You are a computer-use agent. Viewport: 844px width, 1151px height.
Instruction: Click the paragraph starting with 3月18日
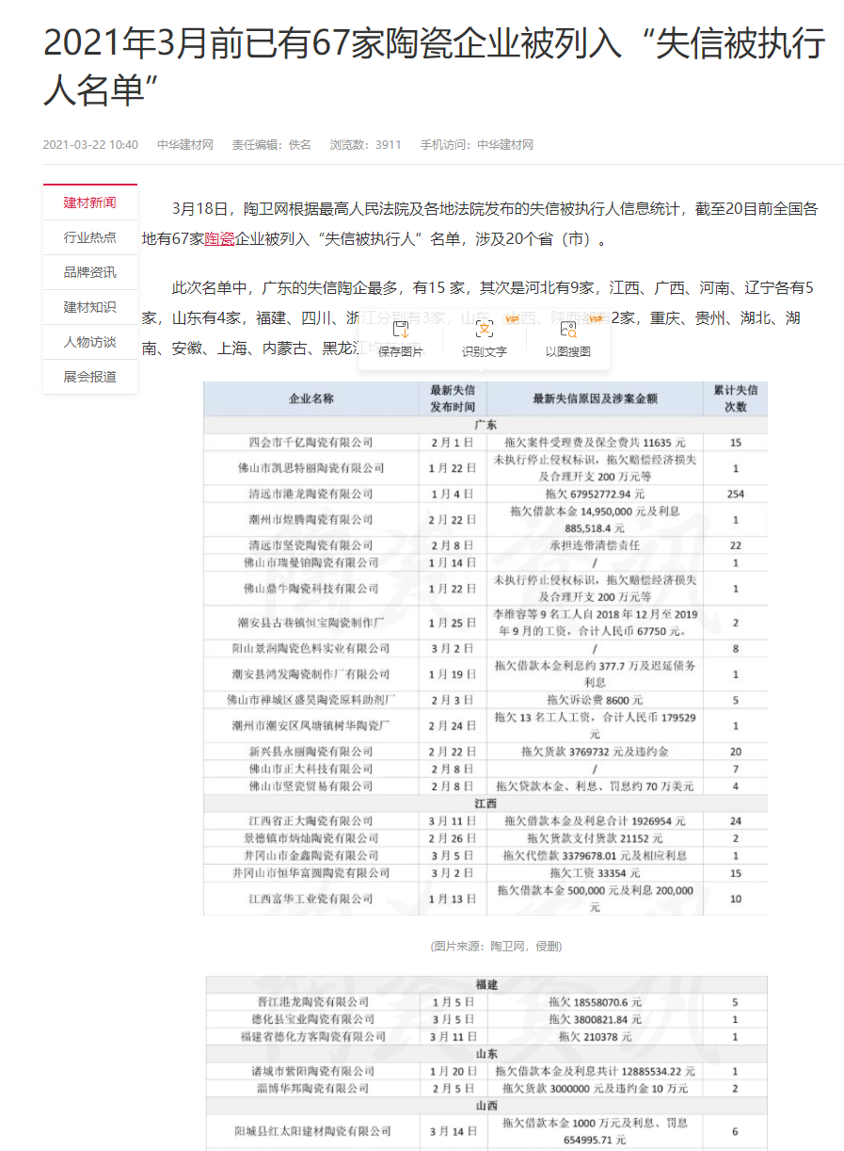pos(480,224)
